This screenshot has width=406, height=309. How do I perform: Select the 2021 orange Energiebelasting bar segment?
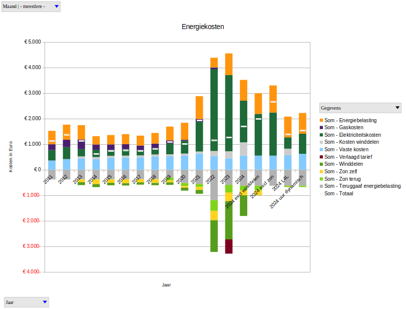tap(199, 107)
